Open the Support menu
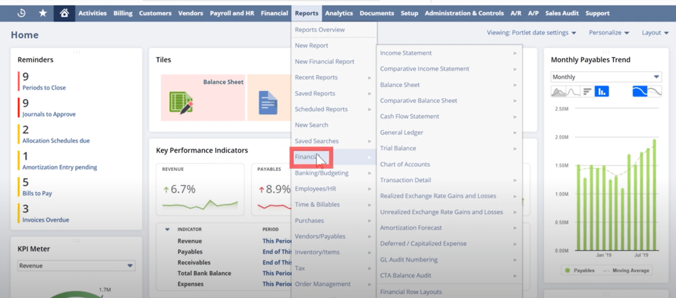This screenshot has height=298, width=676. click(597, 13)
